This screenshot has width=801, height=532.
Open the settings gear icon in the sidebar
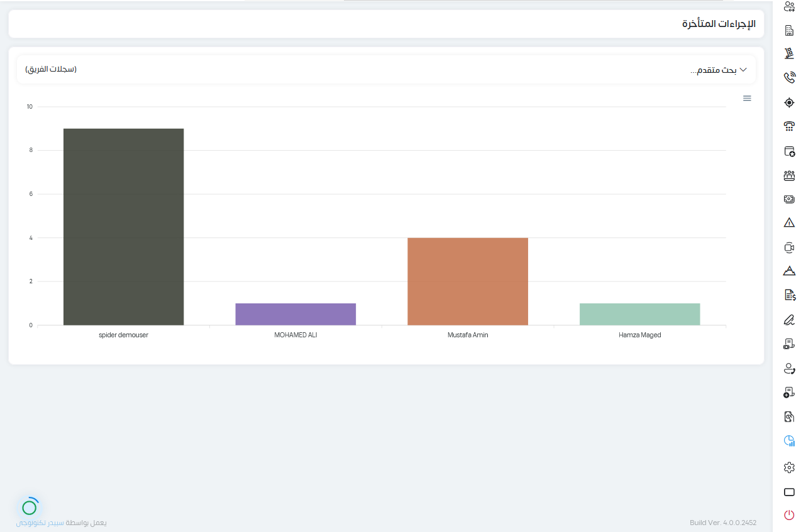coord(789,467)
